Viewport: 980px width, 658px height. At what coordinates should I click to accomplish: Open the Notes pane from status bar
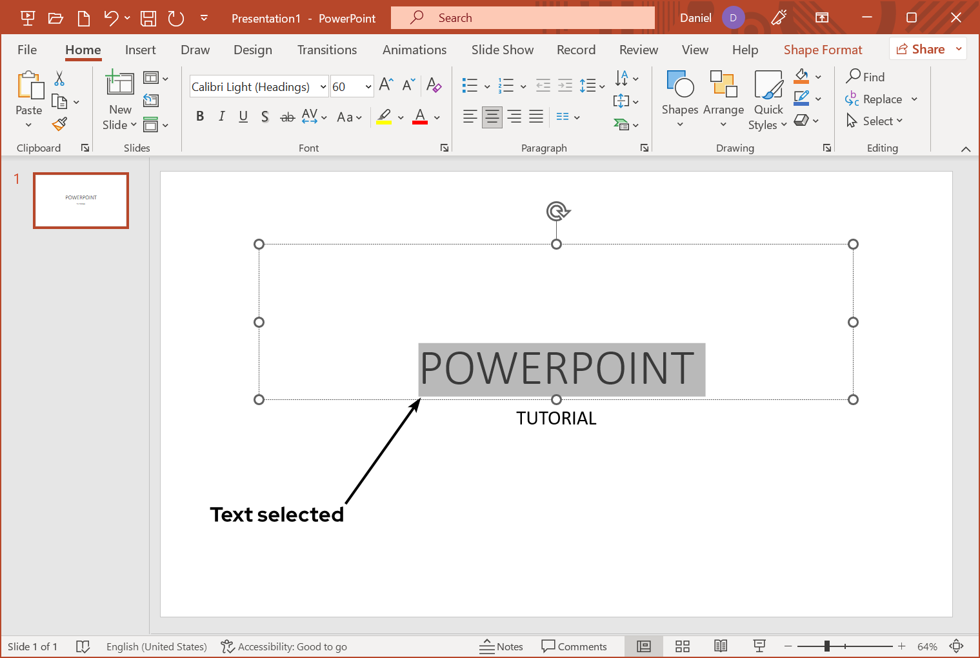[x=502, y=646]
